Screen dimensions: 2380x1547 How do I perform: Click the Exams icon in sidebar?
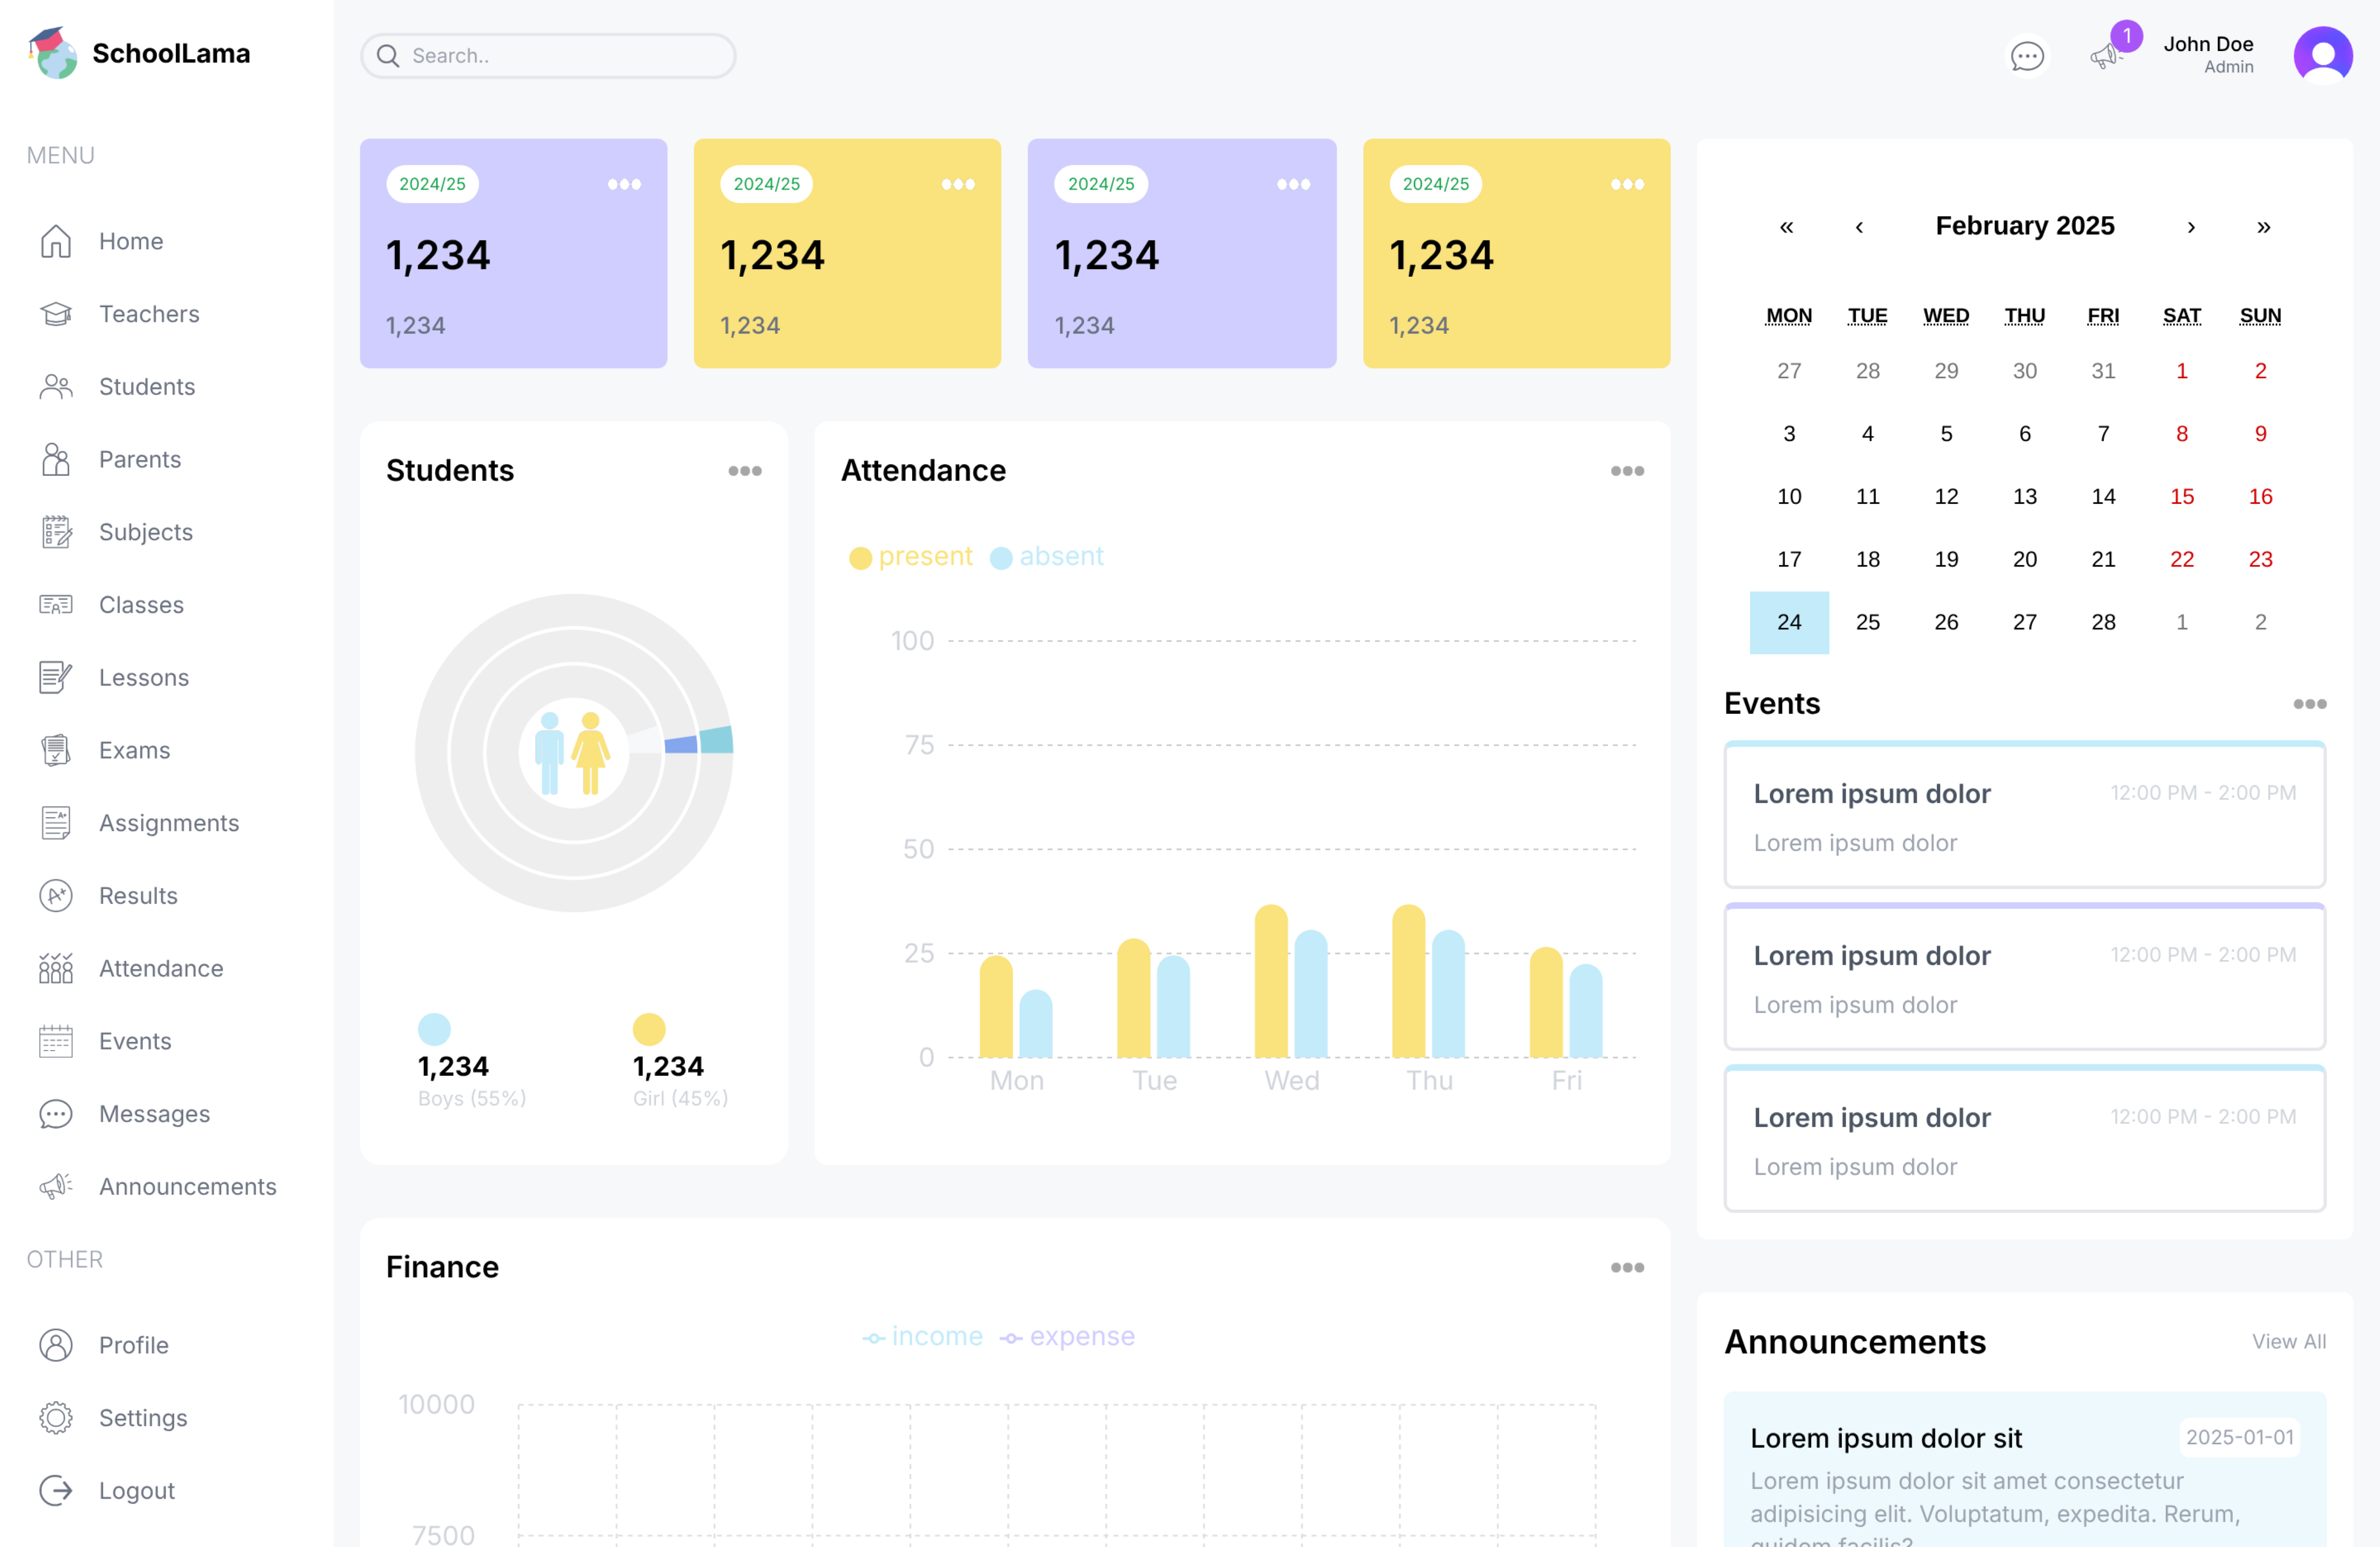pyautogui.click(x=56, y=750)
